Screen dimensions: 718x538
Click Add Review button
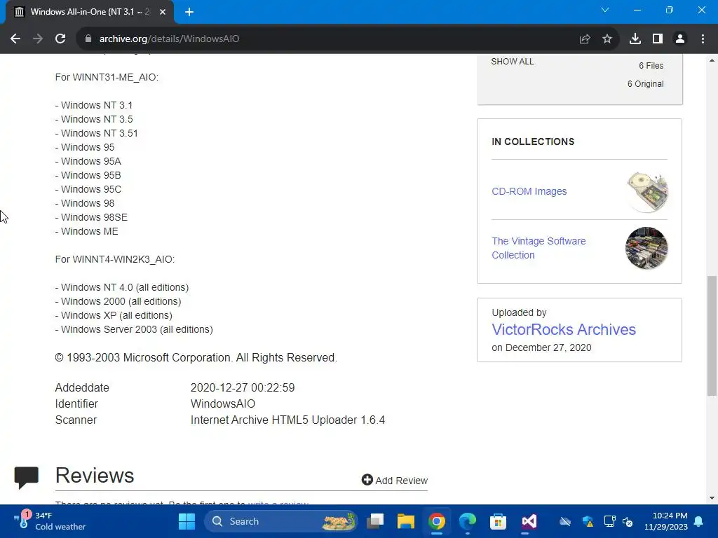coord(394,480)
